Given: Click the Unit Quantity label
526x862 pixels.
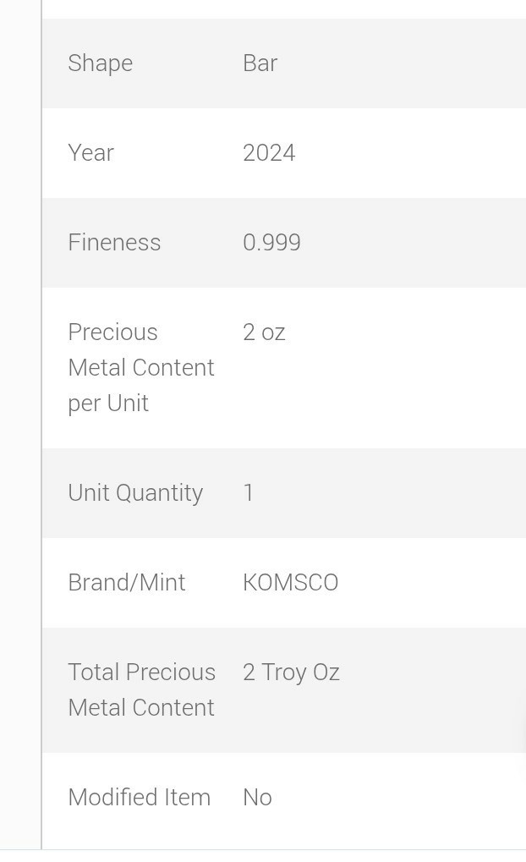Looking at the screenshot, I should coord(135,493).
